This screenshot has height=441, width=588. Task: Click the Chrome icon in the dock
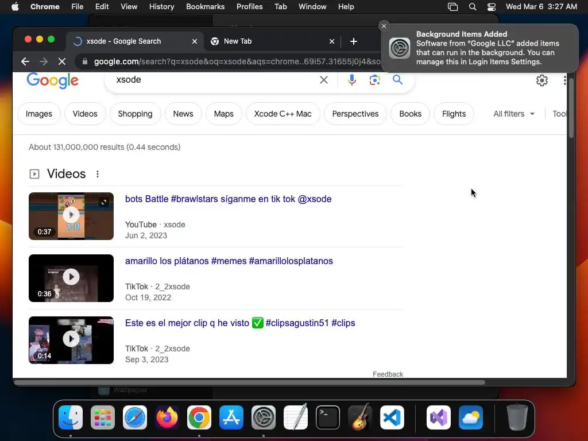click(x=199, y=417)
